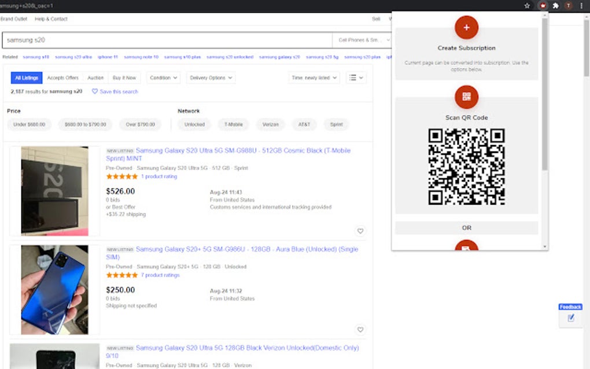Click the Brand Outlet menu link

[x=14, y=19]
